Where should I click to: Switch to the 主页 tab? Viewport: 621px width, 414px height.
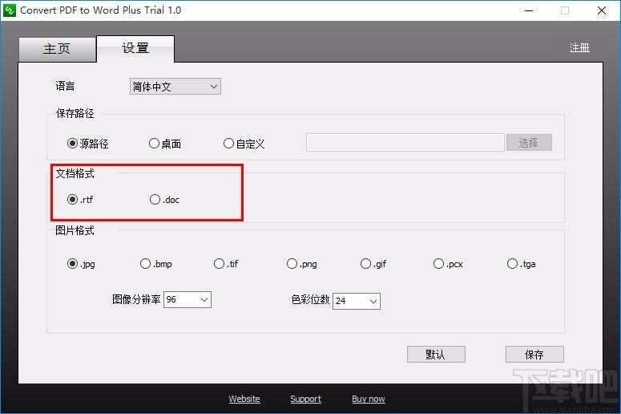point(57,49)
